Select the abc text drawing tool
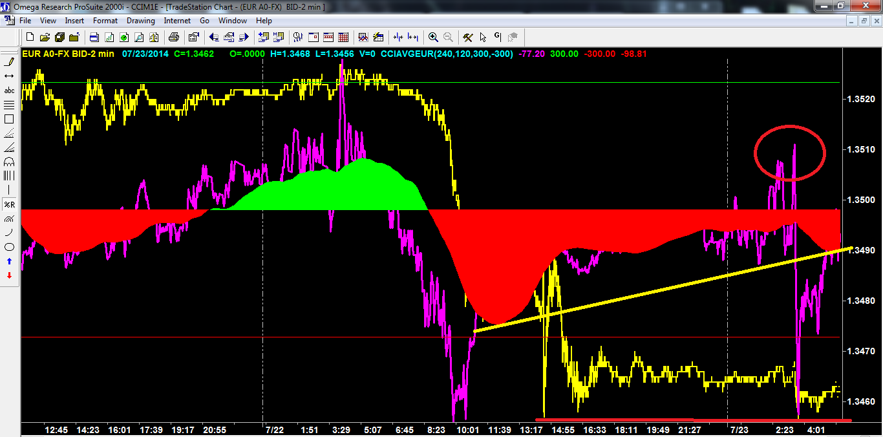The height and width of the screenshot is (437, 883). tap(9, 91)
